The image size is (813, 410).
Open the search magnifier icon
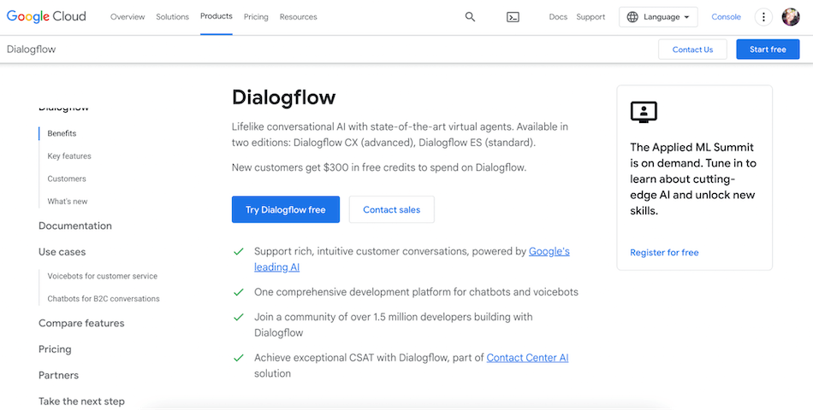[470, 17]
